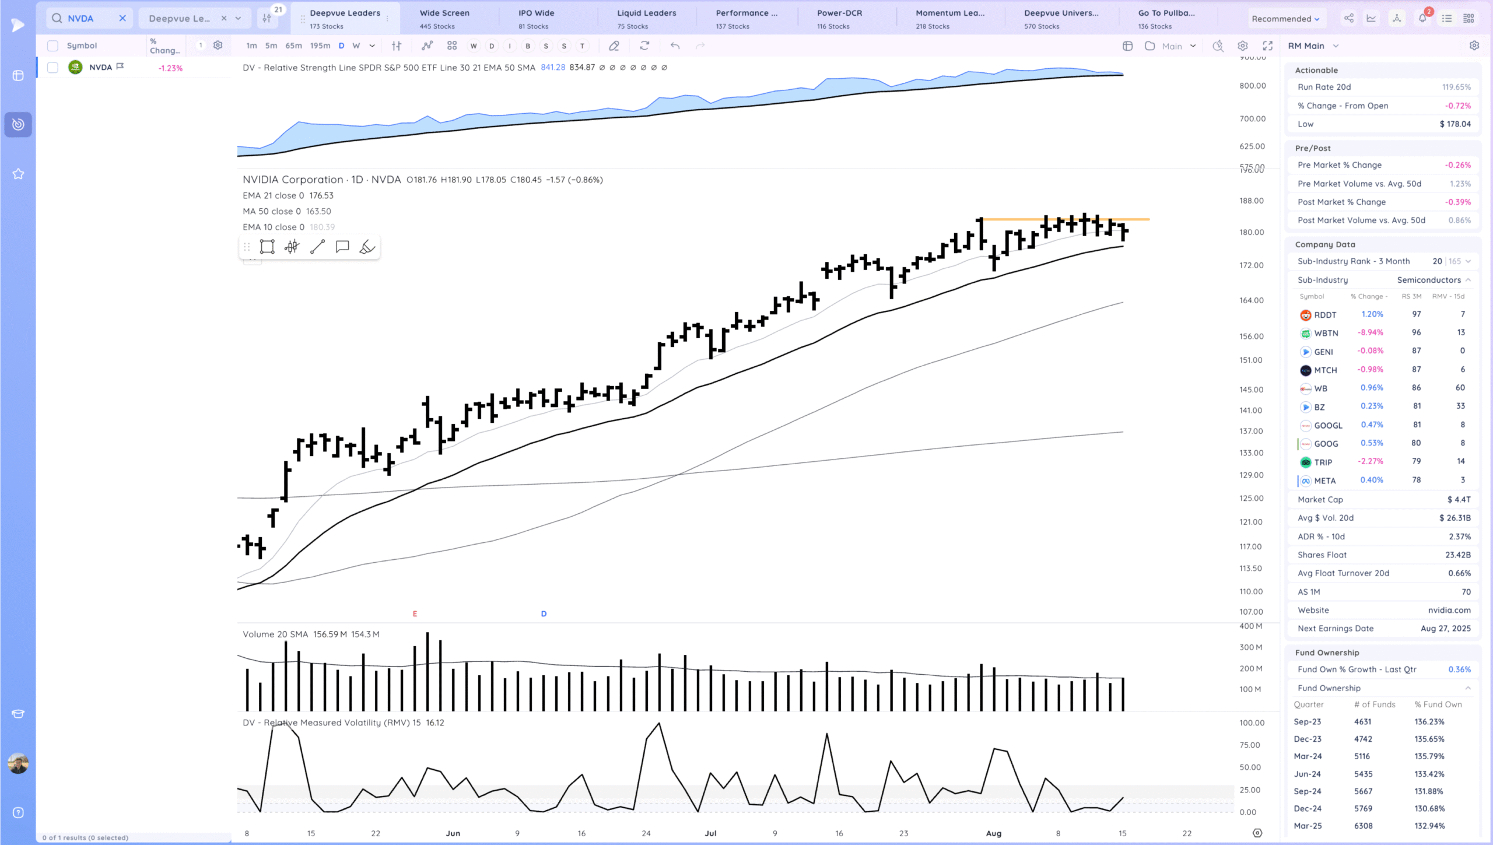The height and width of the screenshot is (845, 1493).
Task: Open the Momentum Leaders watchlist tab
Action: point(949,18)
